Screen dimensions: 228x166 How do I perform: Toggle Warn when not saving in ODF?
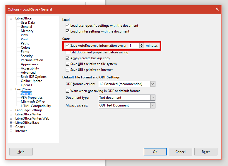(67, 91)
